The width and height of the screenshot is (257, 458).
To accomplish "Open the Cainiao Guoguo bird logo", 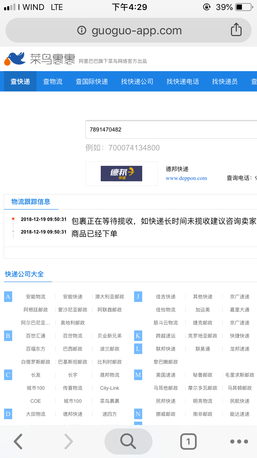I will pyautogui.click(x=15, y=59).
